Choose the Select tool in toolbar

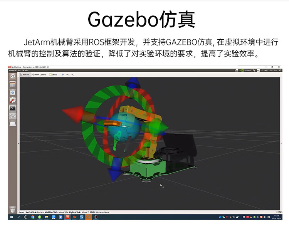click(x=53, y=74)
